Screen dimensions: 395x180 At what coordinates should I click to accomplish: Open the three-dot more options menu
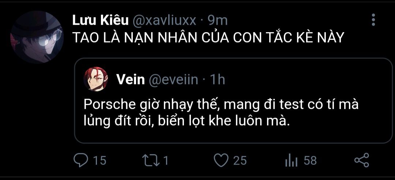tap(373, 20)
